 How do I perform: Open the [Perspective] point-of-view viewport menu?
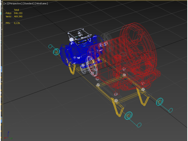[15, 4]
